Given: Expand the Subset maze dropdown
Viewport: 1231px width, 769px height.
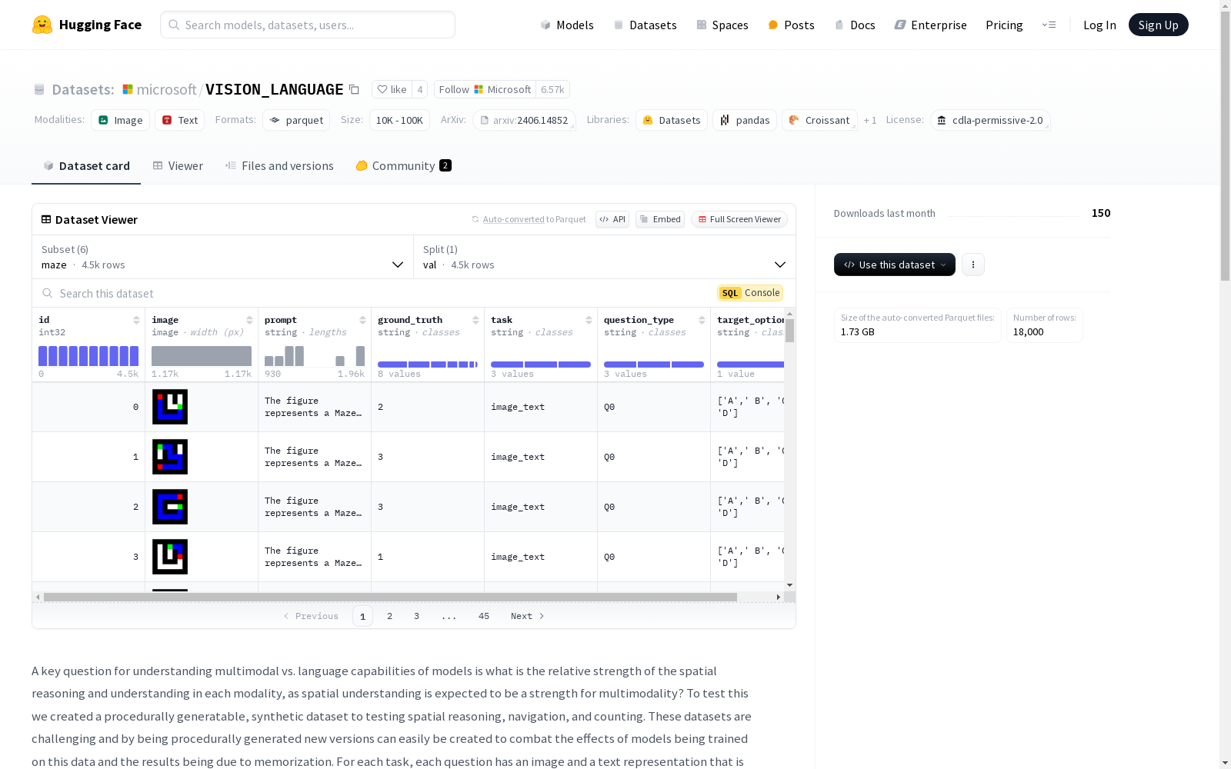Looking at the screenshot, I should pos(223,257).
